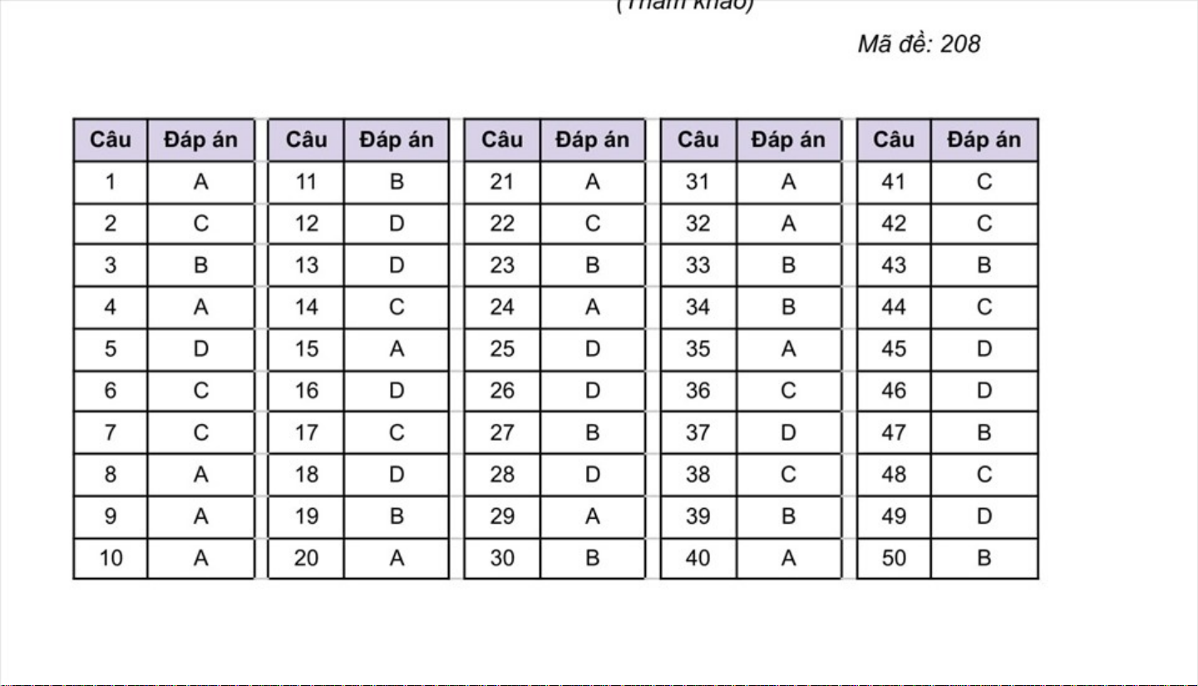Select answer cell for question 1
This screenshot has width=1198, height=686.
(200, 182)
